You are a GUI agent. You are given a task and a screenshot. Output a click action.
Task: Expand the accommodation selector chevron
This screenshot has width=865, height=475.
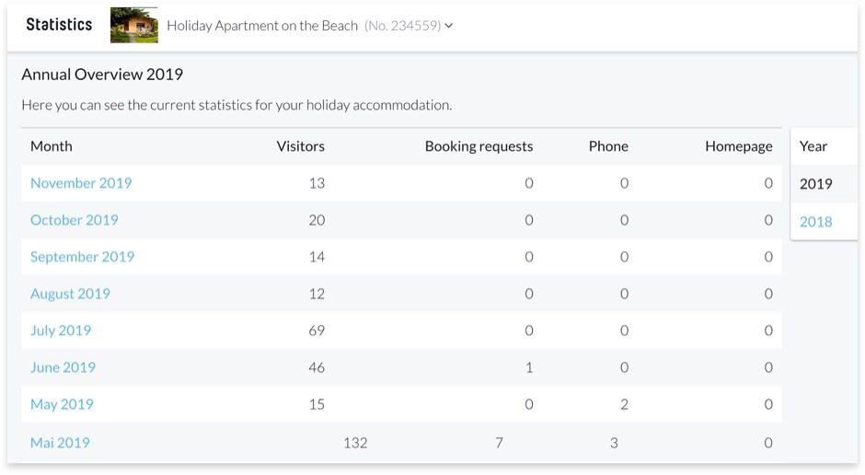tap(449, 26)
